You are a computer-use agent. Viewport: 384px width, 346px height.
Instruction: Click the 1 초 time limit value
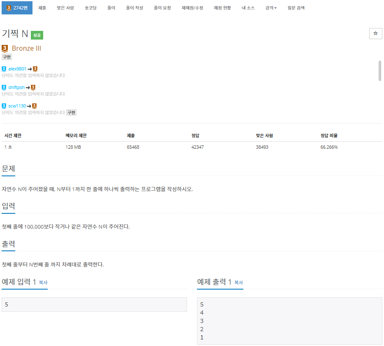[x=8, y=147]
